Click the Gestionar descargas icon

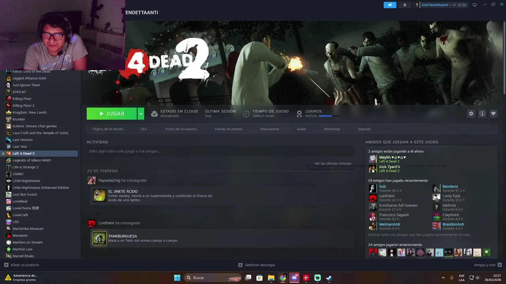point(240,265)
